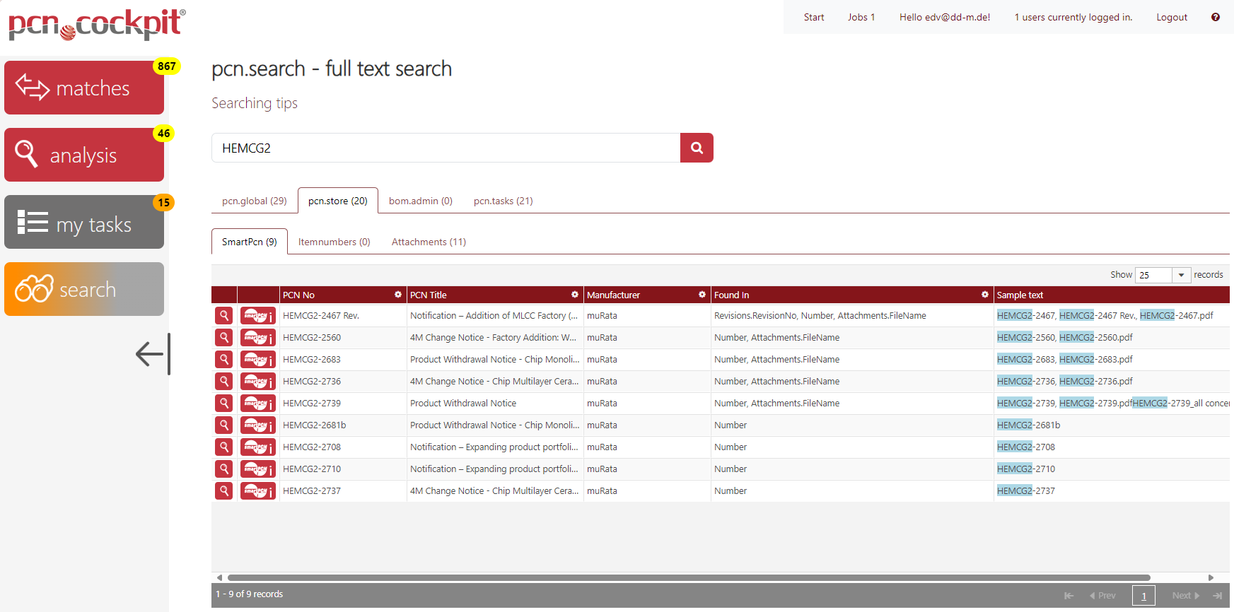
Task: Click SmartPCN info icon for HEMCG2-2736
Action: pos(258,382)
